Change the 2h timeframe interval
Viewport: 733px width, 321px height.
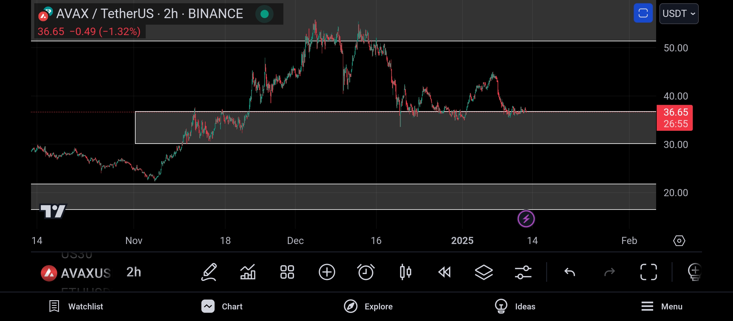point(134,272)
